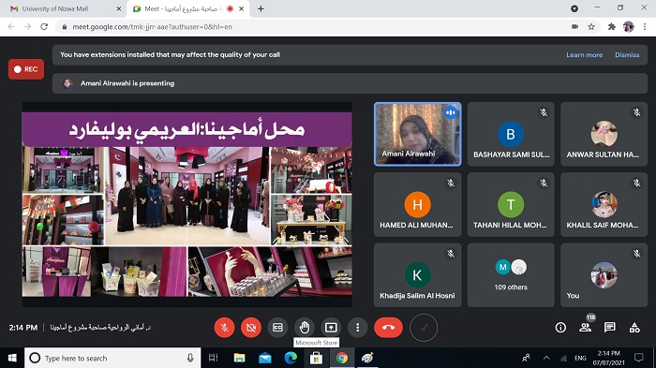
Task: Bookmark this page with star icon
Action: [591, 27]
